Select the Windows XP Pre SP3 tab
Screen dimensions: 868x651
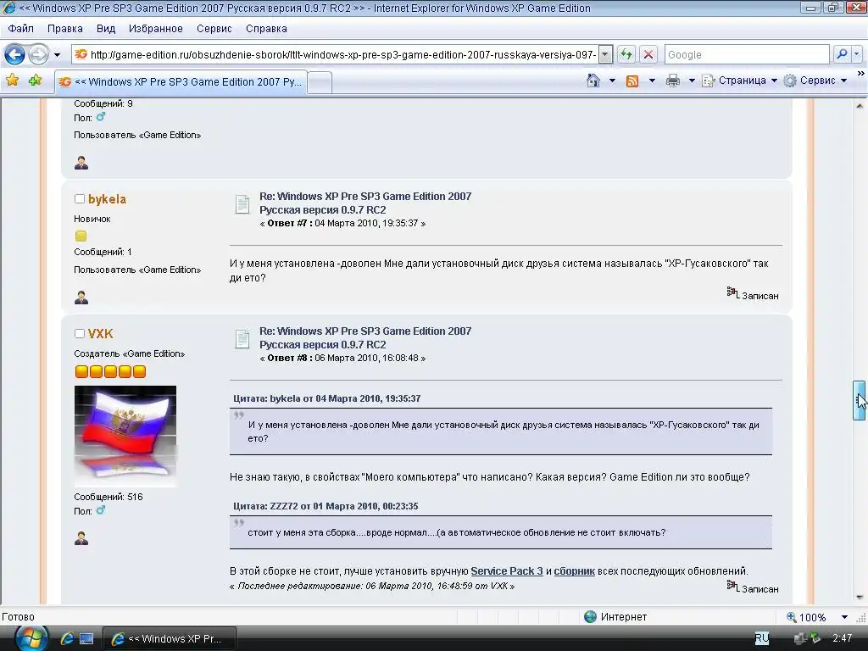[x=181, y=82]
